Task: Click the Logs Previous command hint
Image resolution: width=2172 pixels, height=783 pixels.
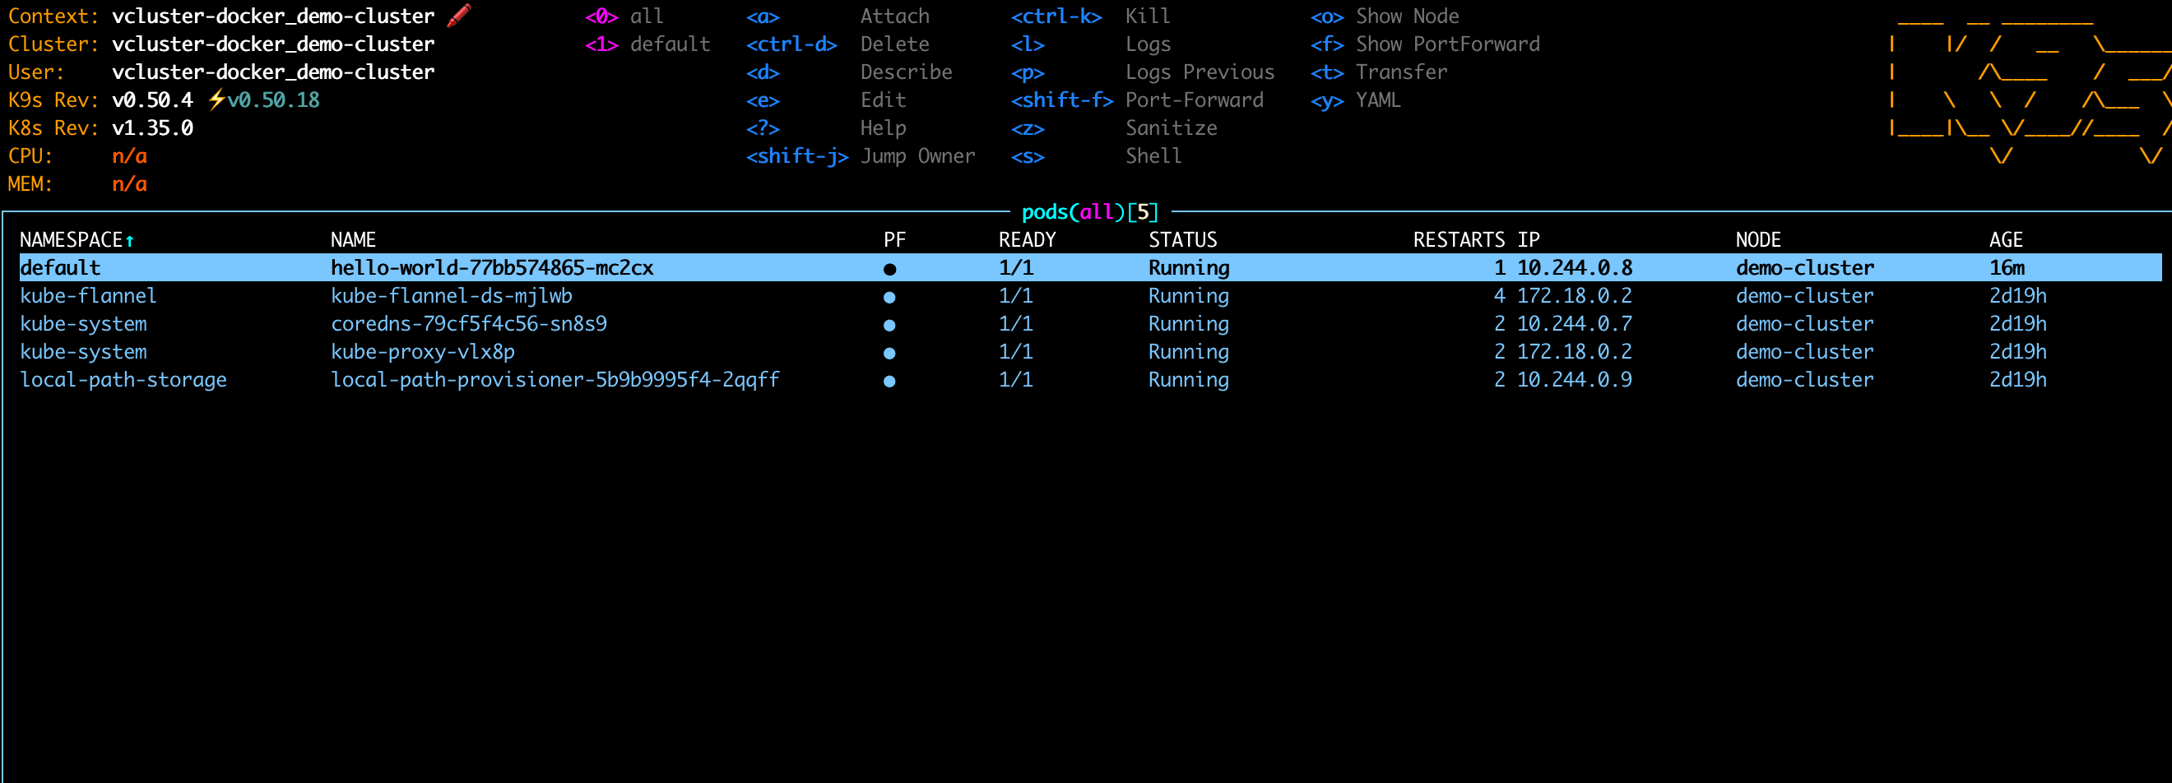Action: pos(1200,72)
